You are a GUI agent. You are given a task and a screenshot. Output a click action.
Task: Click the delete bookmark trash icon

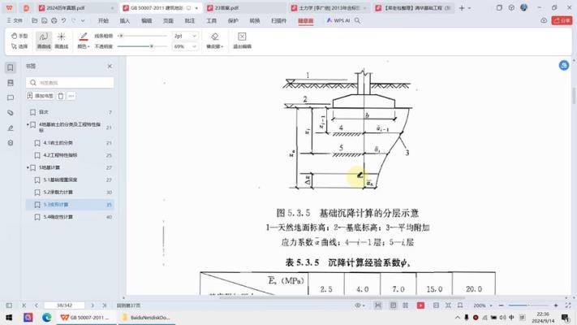pyautogui.click(x=61, y=96)
